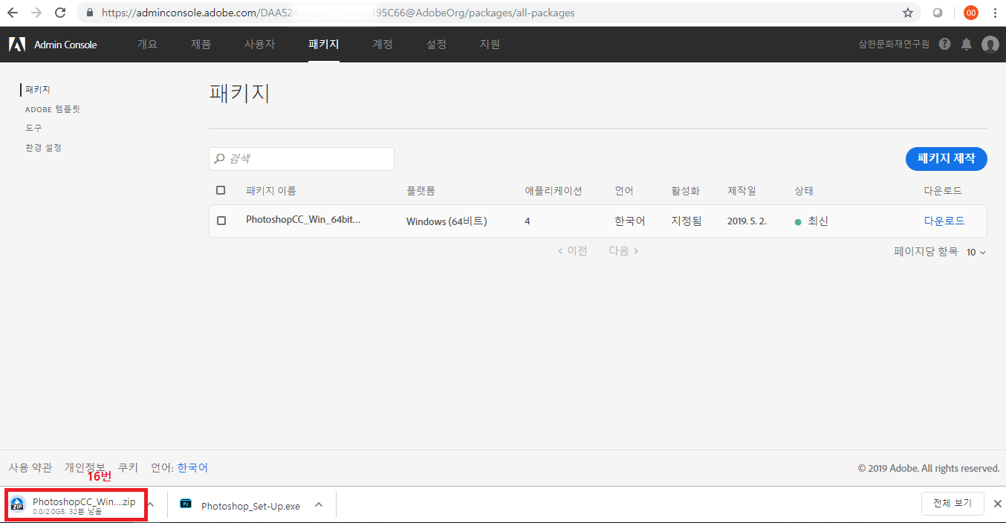Go to previous page with 이전
Viewport: 1006px width, 523px height.
point(573,251)
